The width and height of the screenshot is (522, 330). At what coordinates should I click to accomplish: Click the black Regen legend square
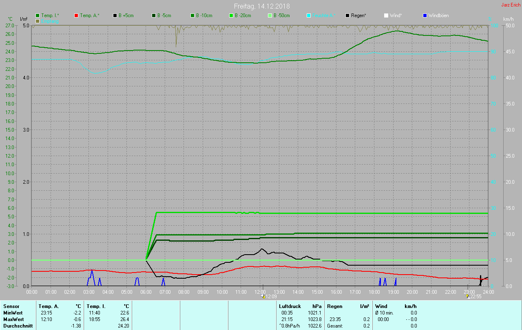tap(347, 15)
